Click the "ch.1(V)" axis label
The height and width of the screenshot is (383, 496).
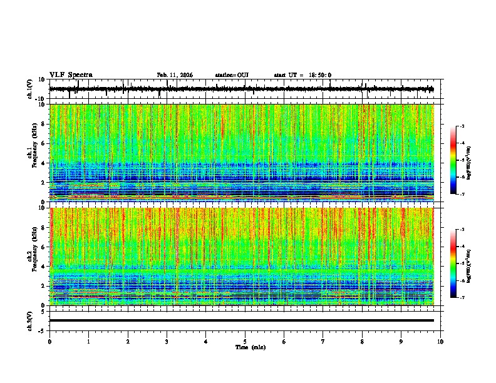pos(30,89)
